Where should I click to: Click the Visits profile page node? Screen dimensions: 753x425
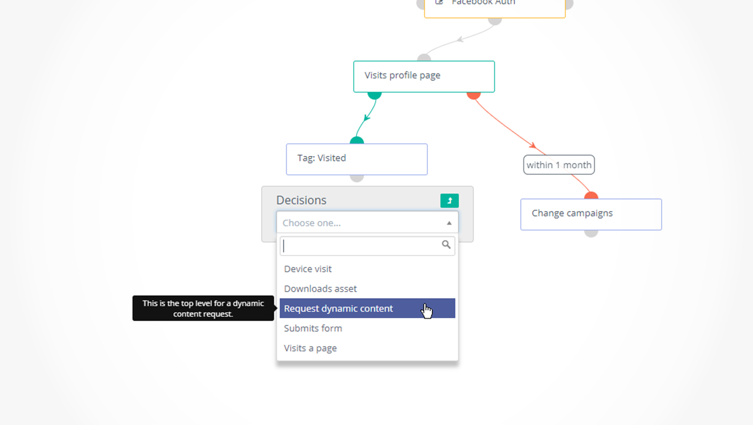[x=424, y=76]
